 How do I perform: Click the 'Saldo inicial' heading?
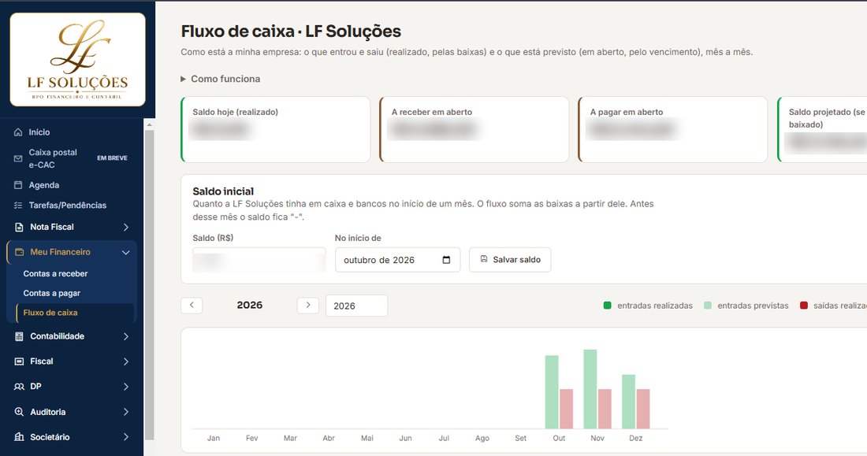223,191
